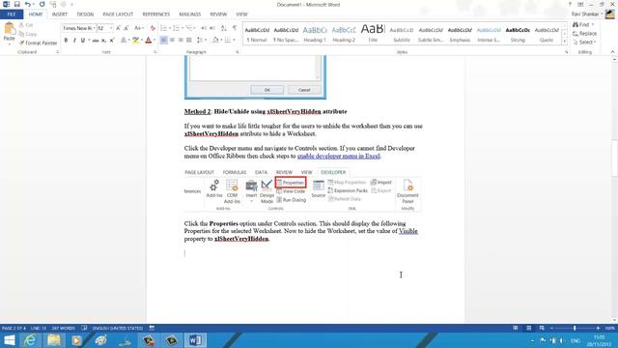This screenshot has height=348, width=618.
Task: Click the Find button
Action: click(x=582, y=24)
